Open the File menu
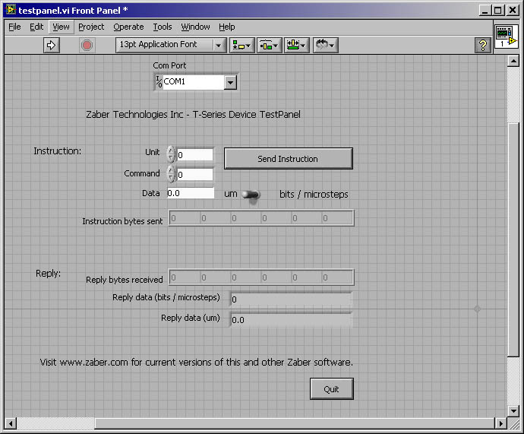524x434 pixels. [x=14, y=27]
